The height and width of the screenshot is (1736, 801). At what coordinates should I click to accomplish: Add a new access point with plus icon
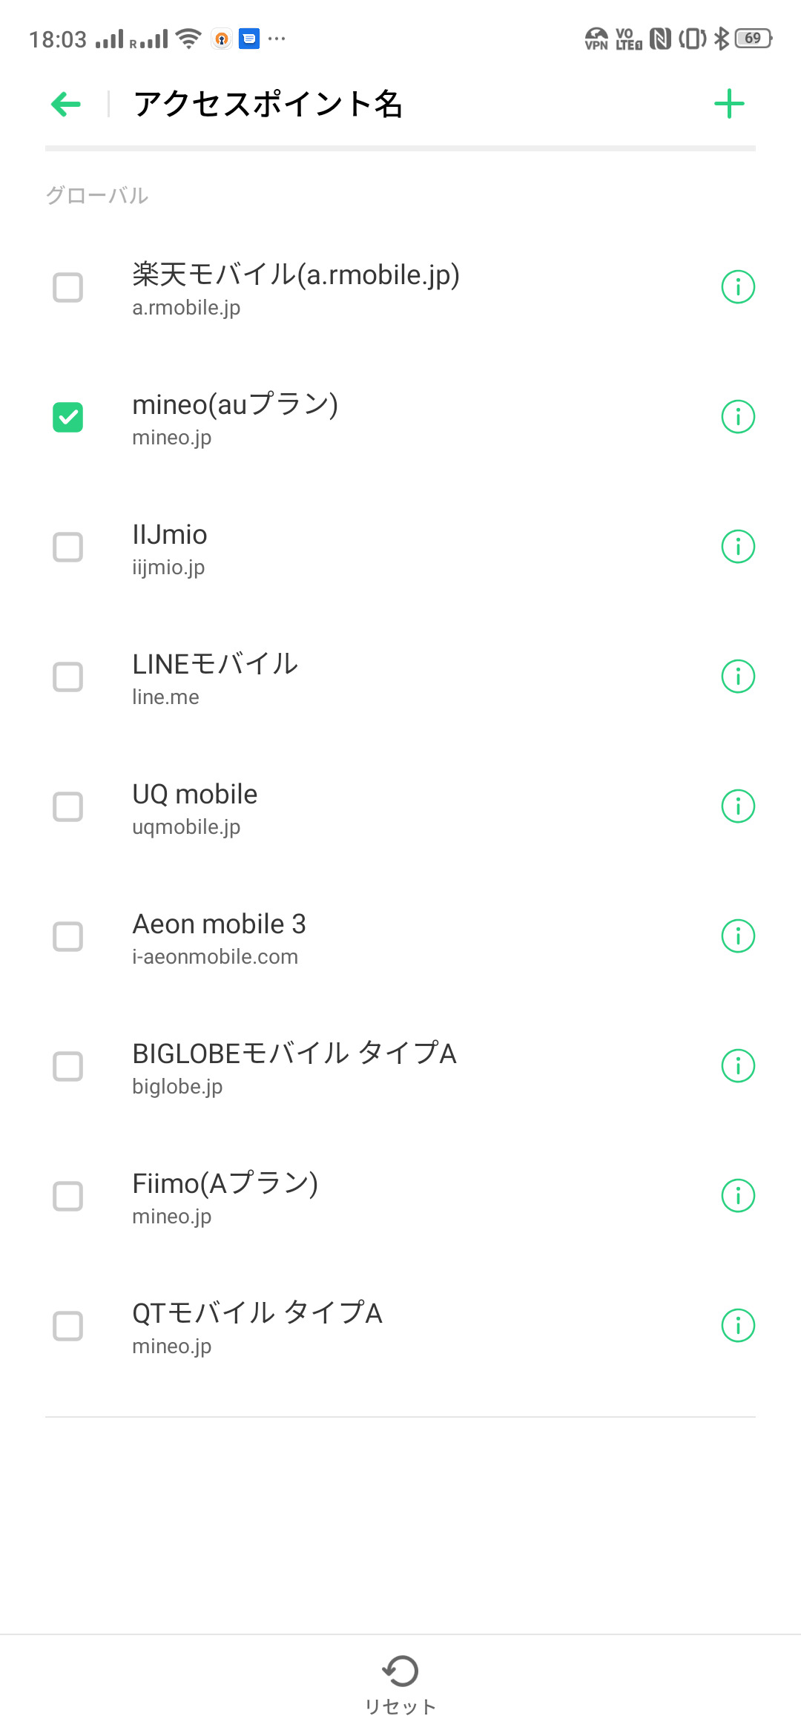(729, 104)
